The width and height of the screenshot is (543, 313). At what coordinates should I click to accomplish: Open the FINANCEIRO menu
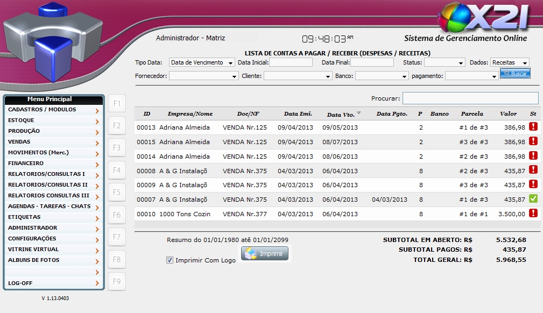click(54, 163)
